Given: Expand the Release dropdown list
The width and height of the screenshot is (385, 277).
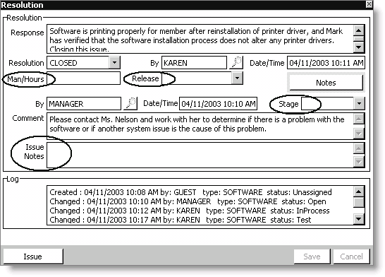Looking at the screenshot, I should 237,78.
